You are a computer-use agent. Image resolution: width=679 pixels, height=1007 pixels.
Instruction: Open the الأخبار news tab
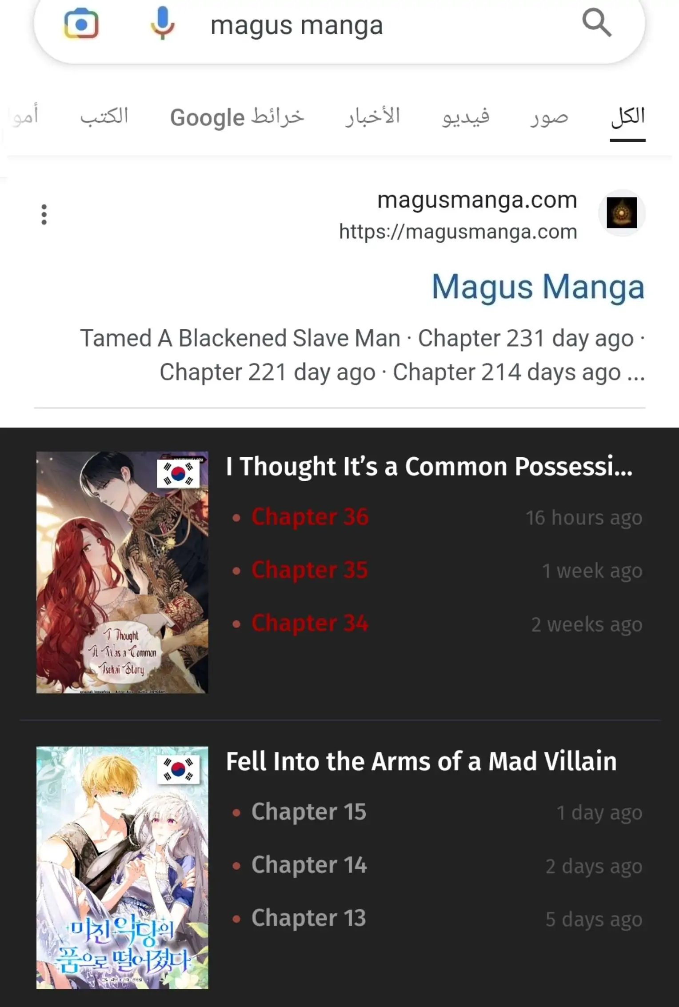(372, 116)
